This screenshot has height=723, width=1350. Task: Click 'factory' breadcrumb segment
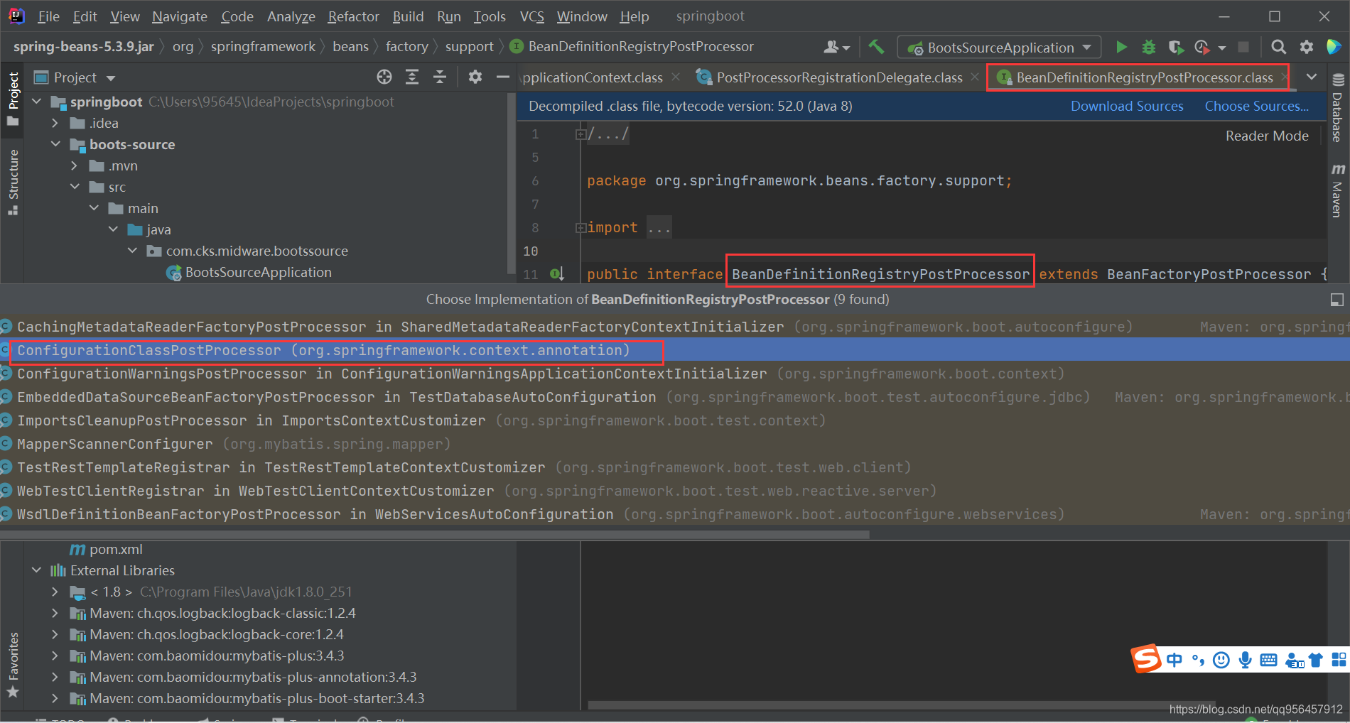[x=406, y=46]
